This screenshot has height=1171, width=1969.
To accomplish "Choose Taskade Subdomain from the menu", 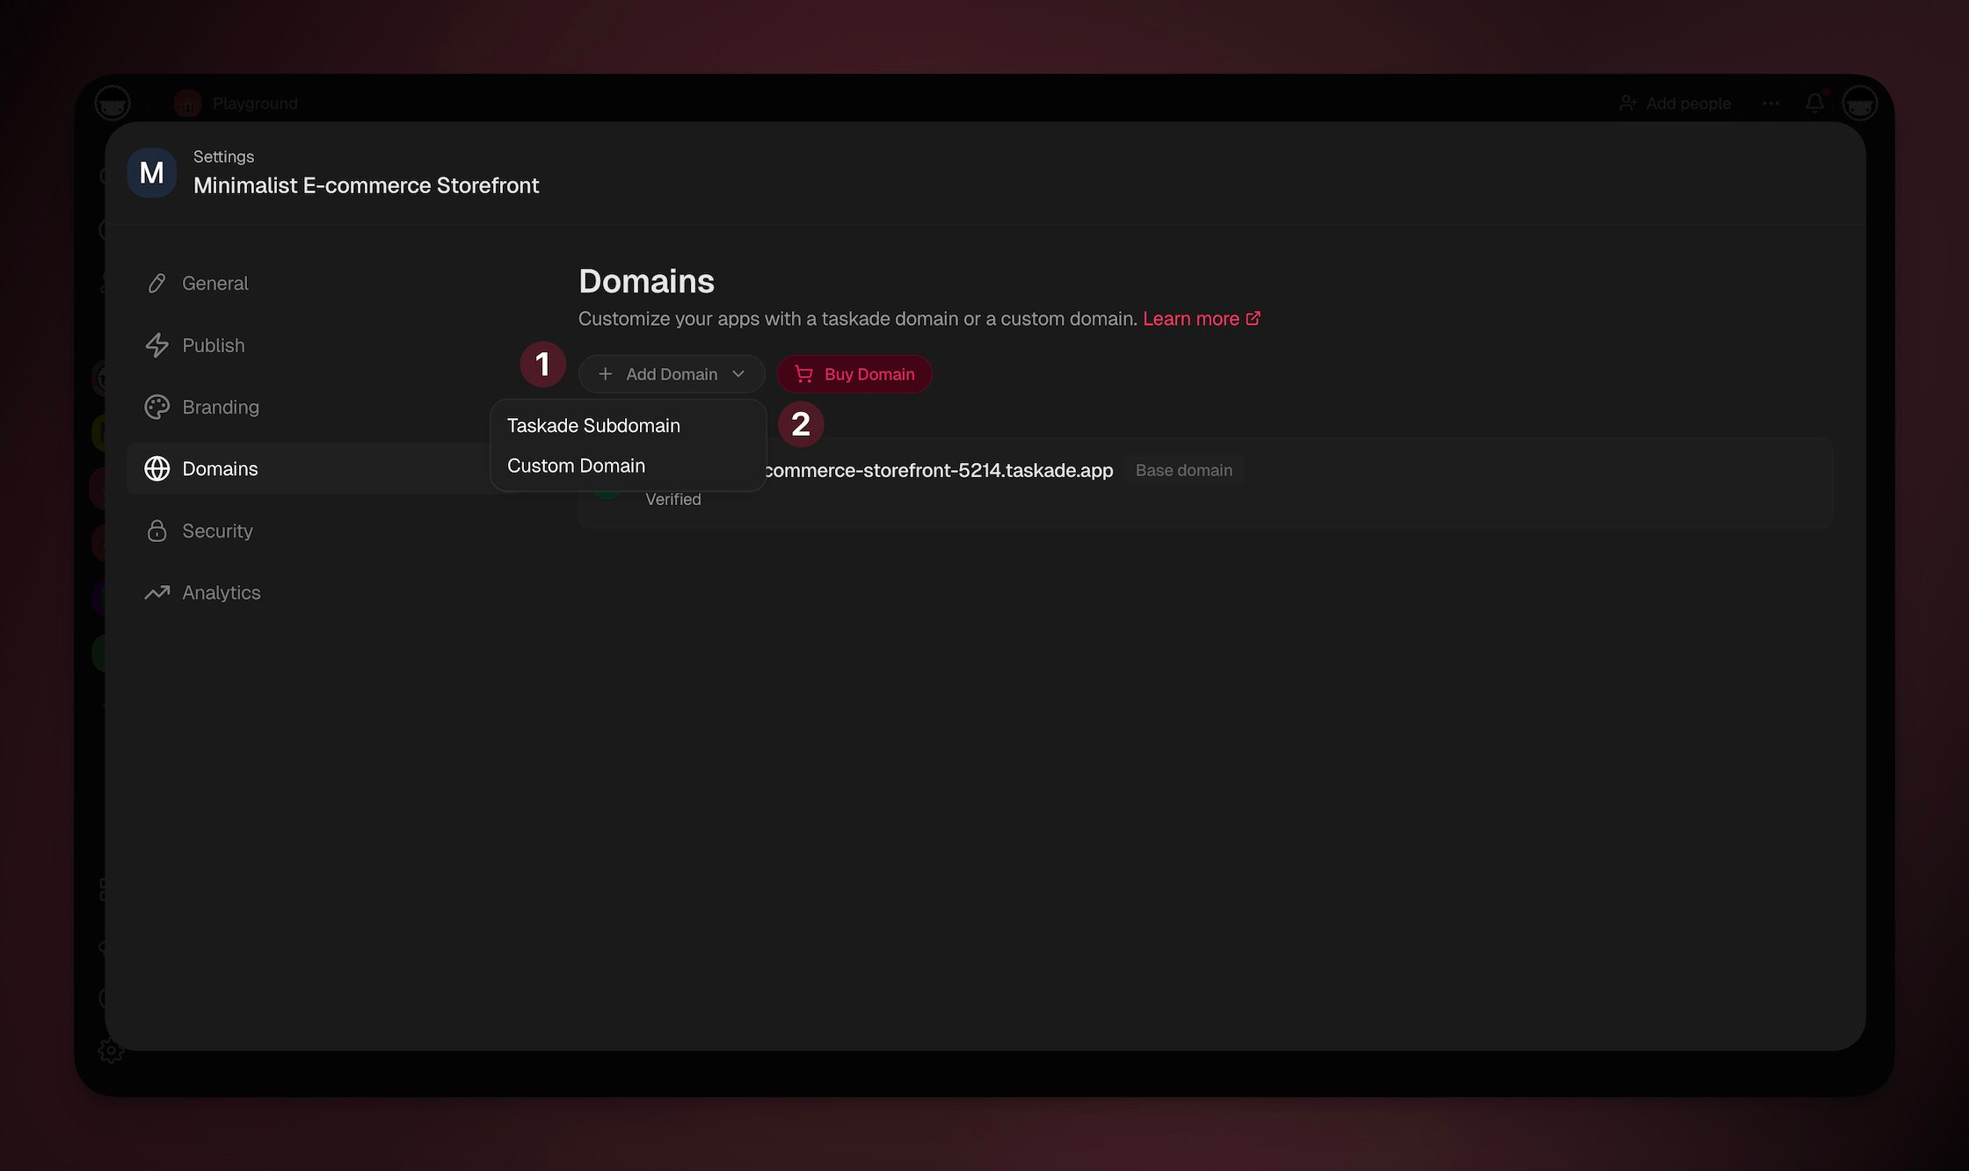I will pyautogui.click(x=593, y=426).
